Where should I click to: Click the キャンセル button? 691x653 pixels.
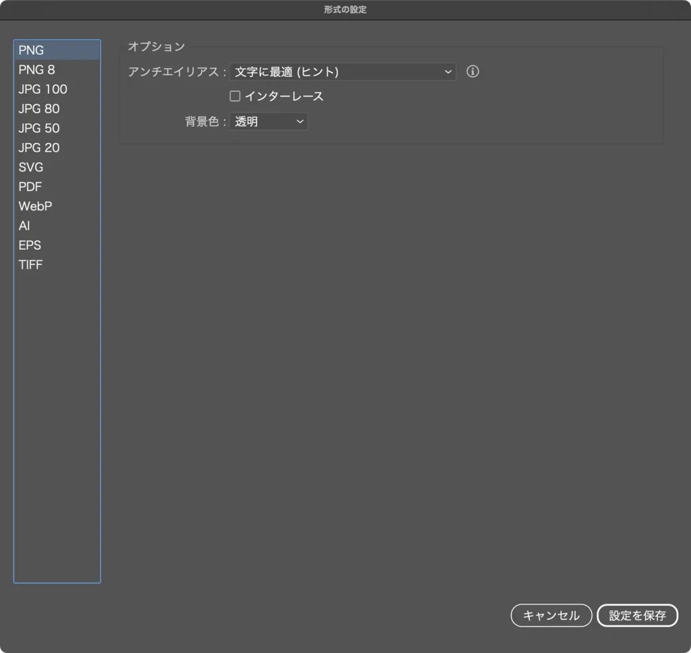pos(551,615)
